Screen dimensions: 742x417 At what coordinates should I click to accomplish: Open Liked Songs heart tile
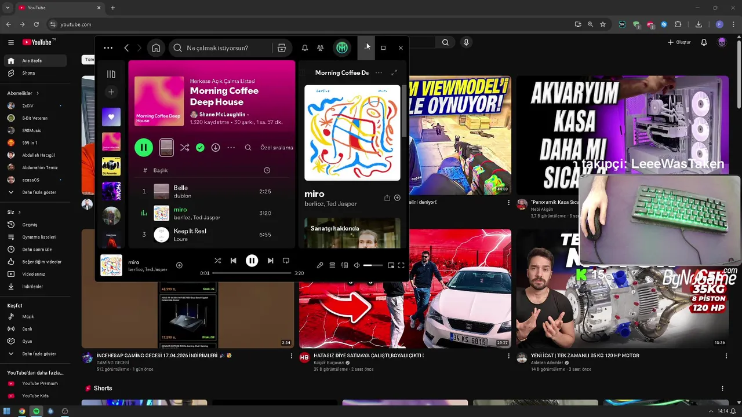(111, 117)
